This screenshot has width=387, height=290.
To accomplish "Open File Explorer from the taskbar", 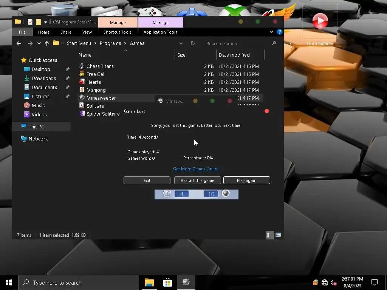I will [x=149, y=282].
